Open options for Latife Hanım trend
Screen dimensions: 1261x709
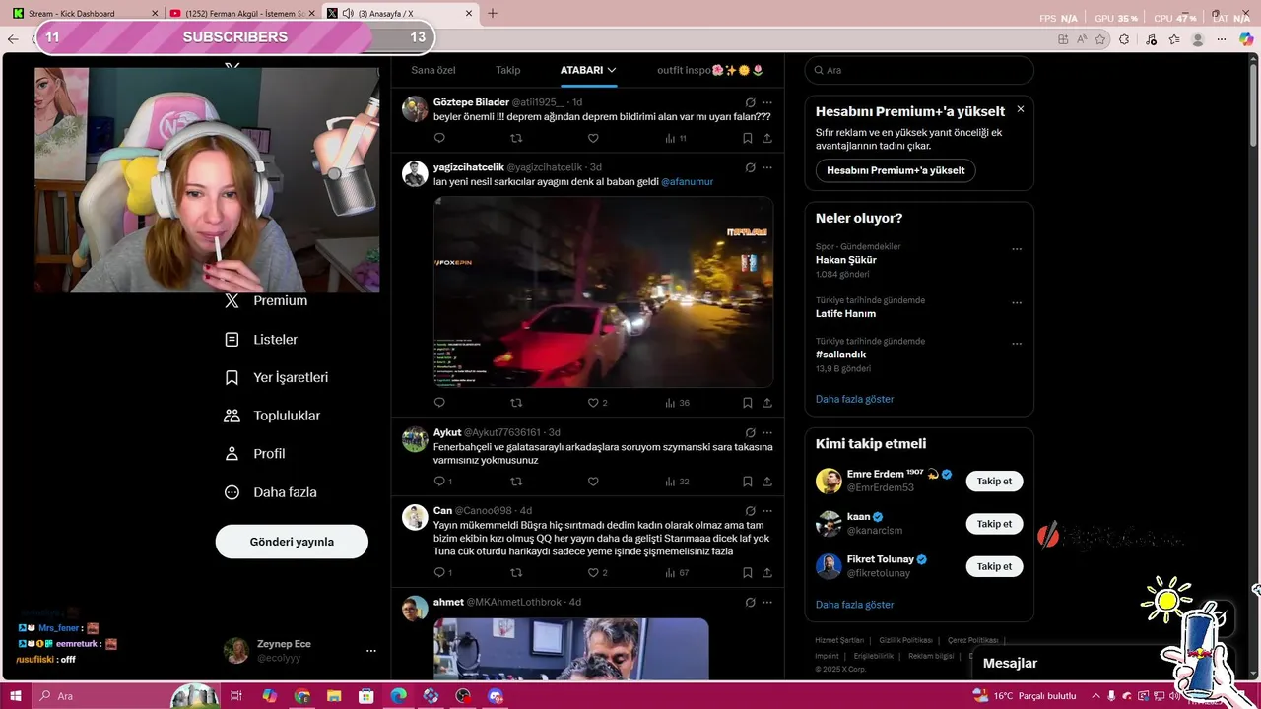[x=1017, y=303]
